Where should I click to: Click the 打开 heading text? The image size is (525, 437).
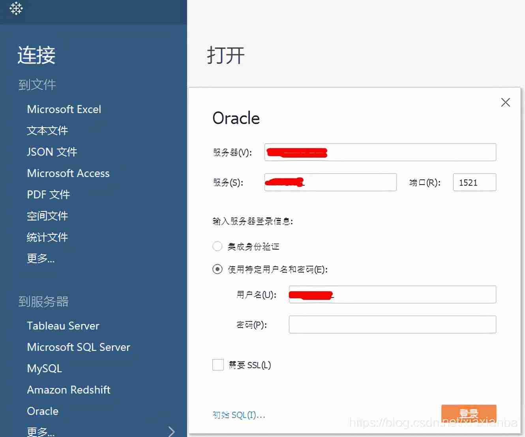pos(226,55)
